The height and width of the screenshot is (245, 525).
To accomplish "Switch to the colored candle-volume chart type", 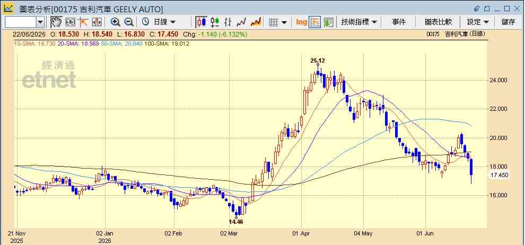I will pyautogui.click(x=215, y=22).
